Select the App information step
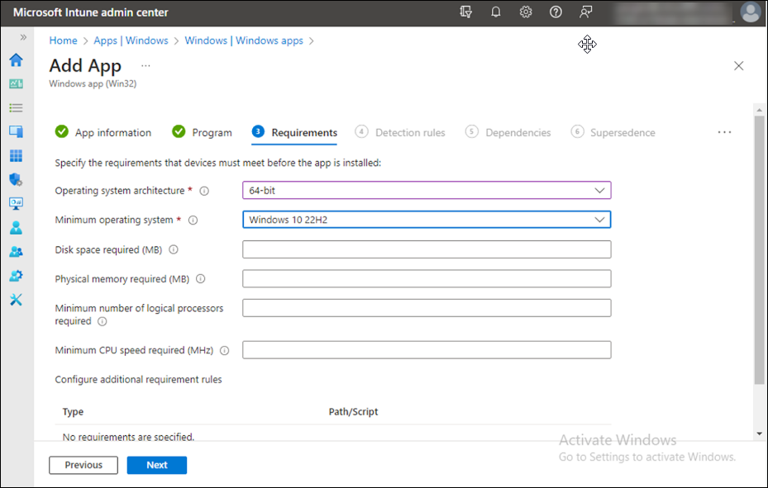This screenshot has height=488, width=768. pos(112,132)
